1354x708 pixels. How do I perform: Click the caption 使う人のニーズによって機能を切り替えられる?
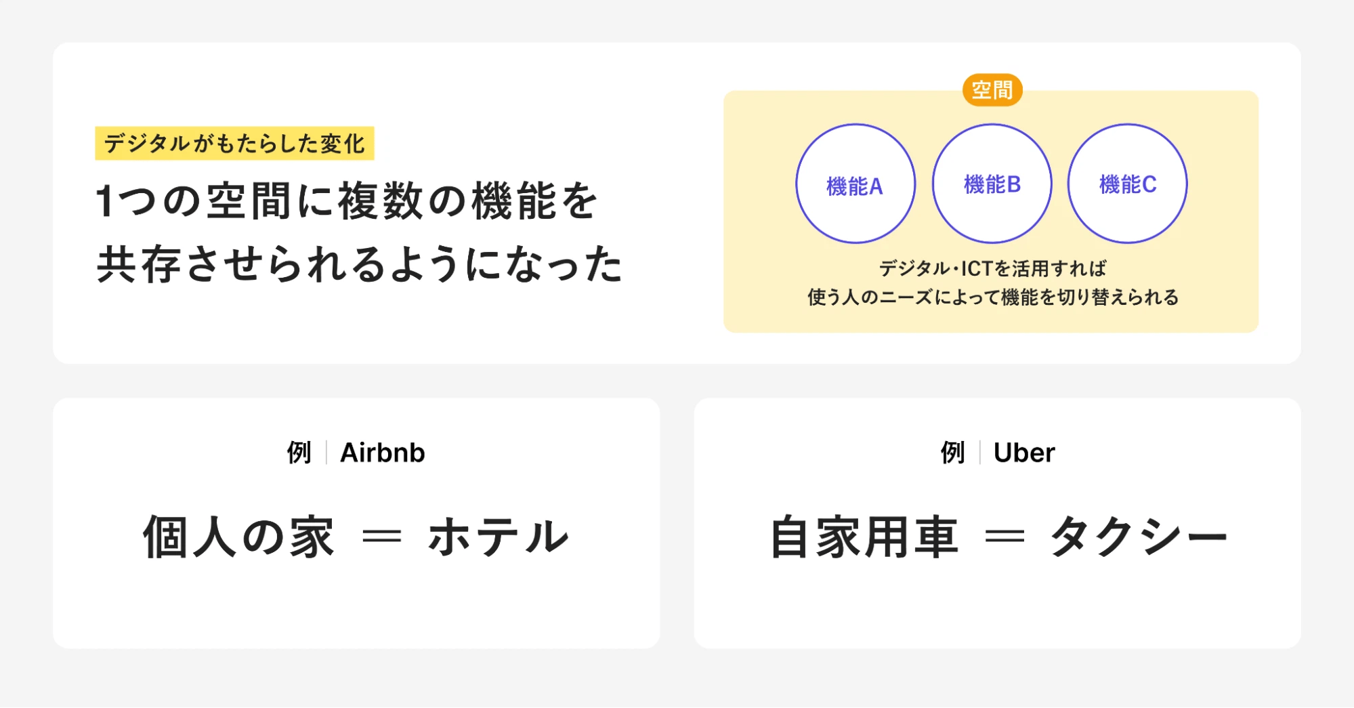pos(992,297)
